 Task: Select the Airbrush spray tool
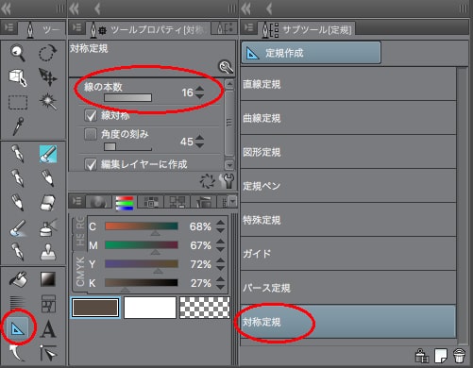pyautogui.click(x=48, y=227)
